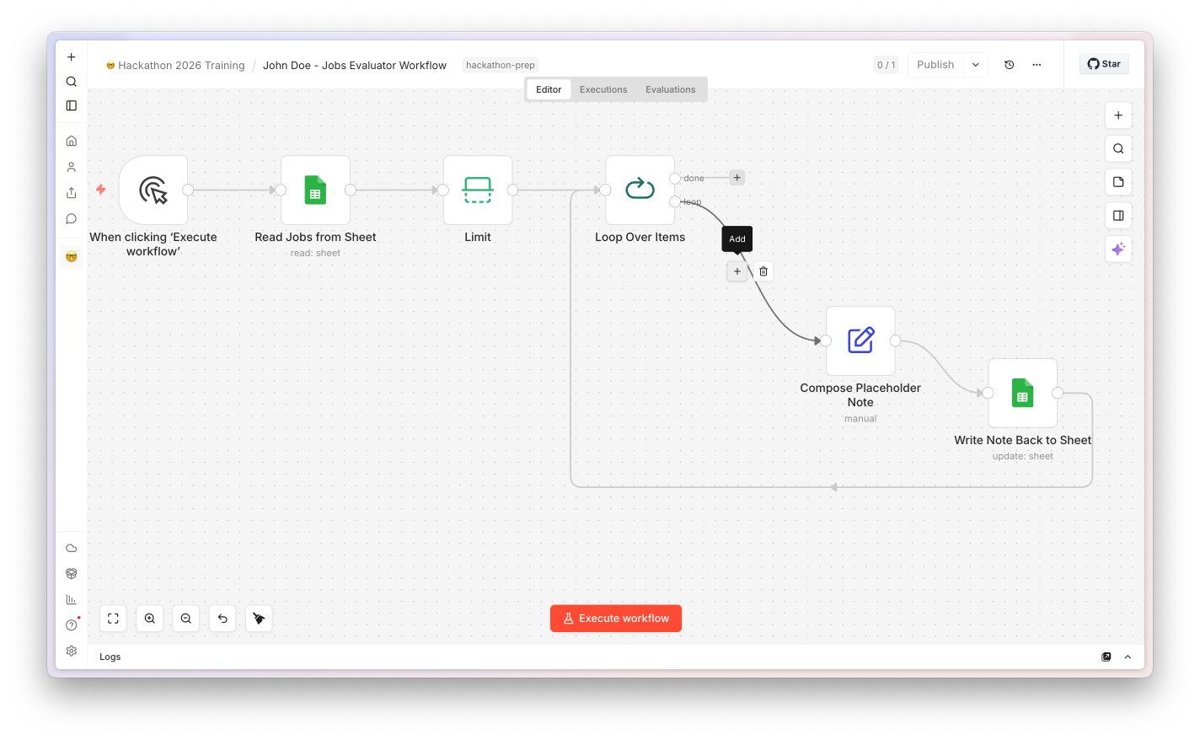Expand the Logs panel chevron
Viewport: 1200px width, 740px height.
tap(1128, 657)
